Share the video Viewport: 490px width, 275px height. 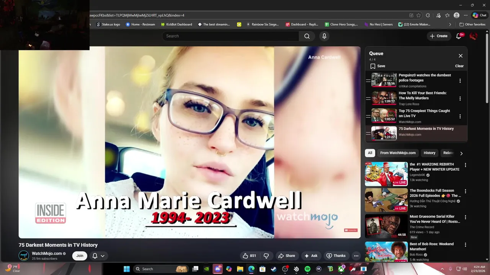click(287, 256)
